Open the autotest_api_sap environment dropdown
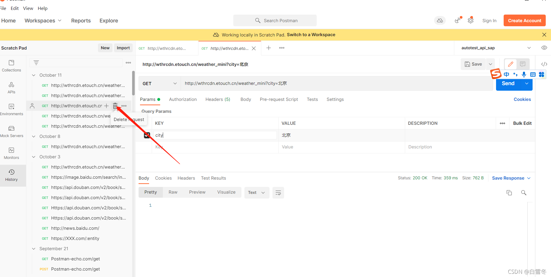Viewport: 551px width, 277px height. point(496,48)
